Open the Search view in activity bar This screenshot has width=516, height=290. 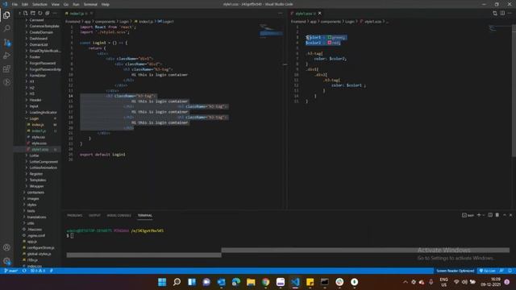[6, 29]
